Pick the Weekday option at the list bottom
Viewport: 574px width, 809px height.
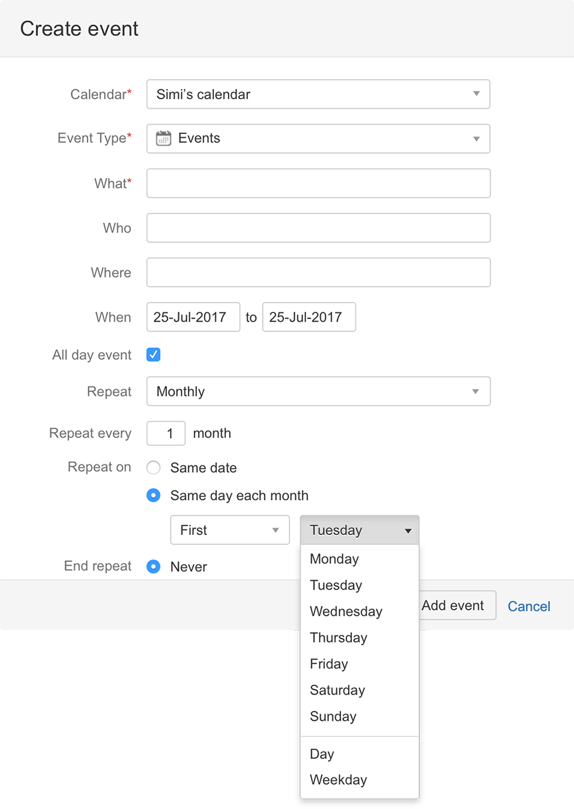(x=338, y=780)
